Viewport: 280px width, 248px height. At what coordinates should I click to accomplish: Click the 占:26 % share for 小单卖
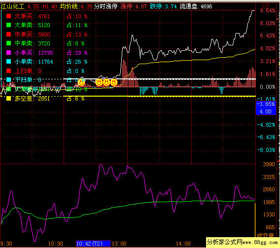(77, 62)
